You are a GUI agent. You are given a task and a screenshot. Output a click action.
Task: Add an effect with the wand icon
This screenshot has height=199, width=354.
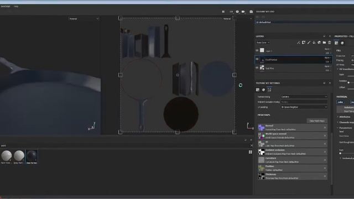tap(299, 43)
